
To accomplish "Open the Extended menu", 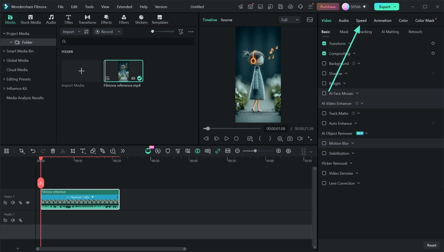I will point(124,7).
